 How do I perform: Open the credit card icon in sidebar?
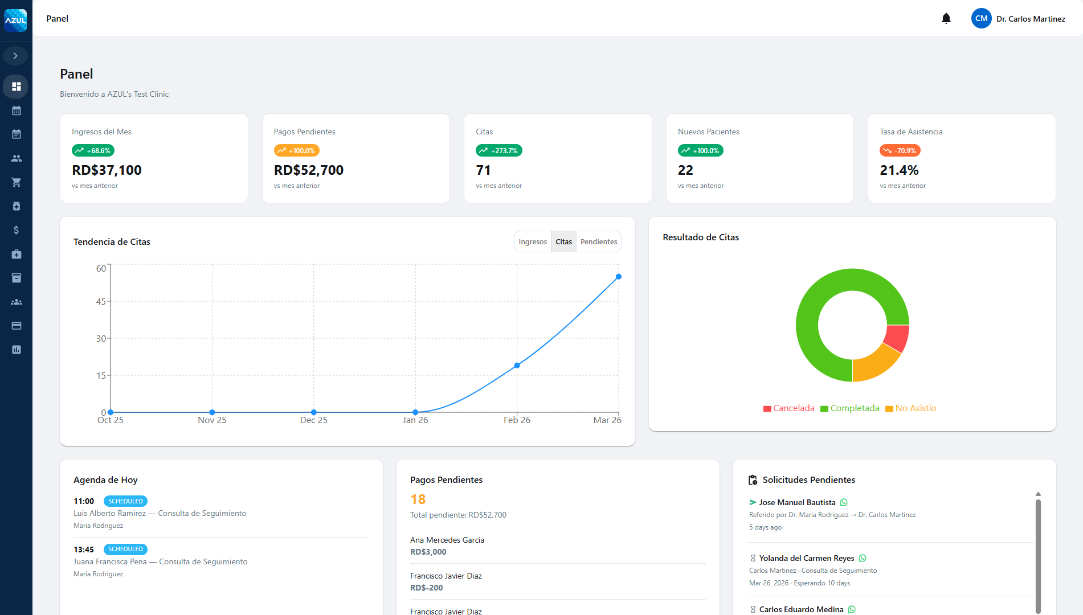click(x=16, y=326)
